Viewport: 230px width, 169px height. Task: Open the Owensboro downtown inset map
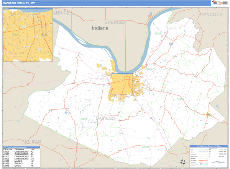coord(28,35)
